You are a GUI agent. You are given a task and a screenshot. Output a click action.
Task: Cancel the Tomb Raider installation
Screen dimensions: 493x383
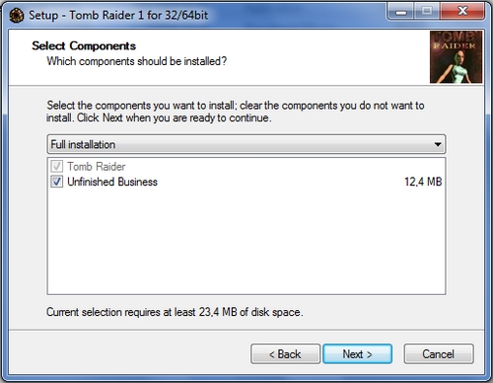click(x=439, y=354)
